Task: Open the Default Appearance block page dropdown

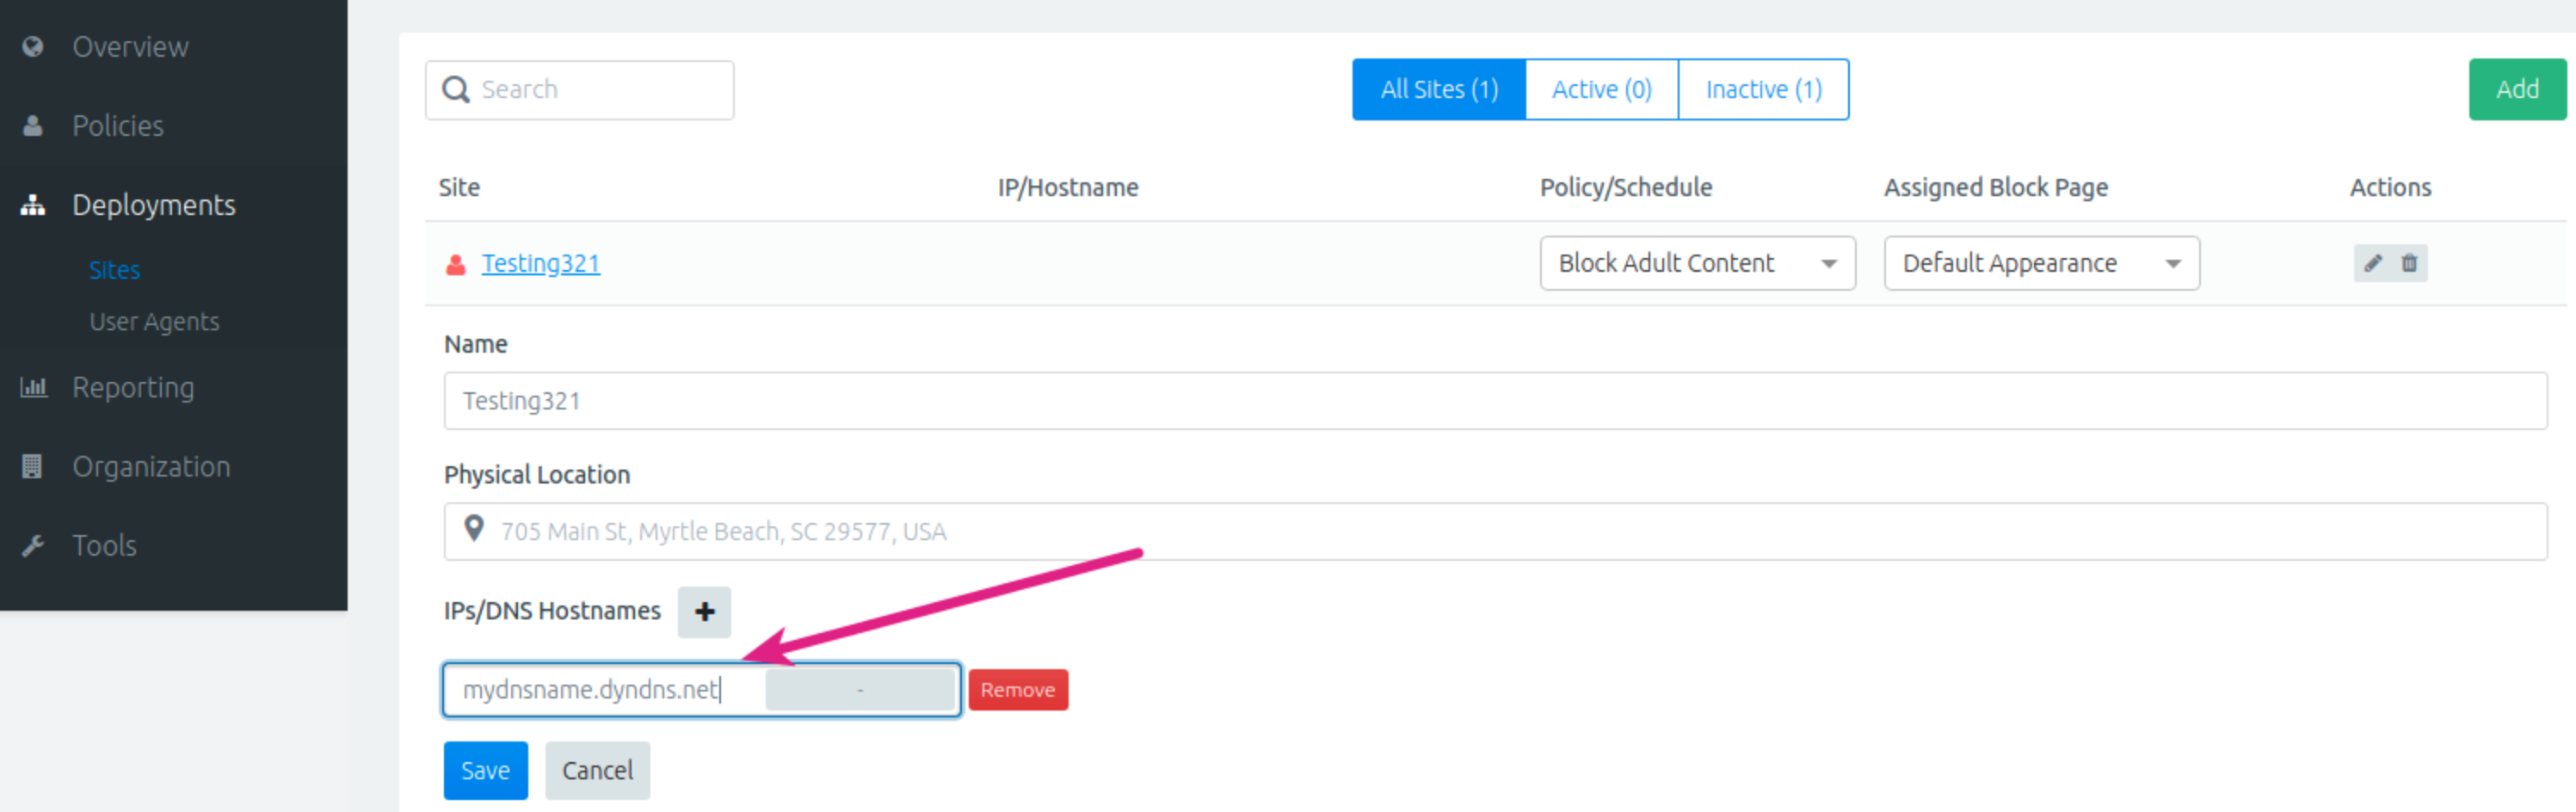Action: [2040, 263]
